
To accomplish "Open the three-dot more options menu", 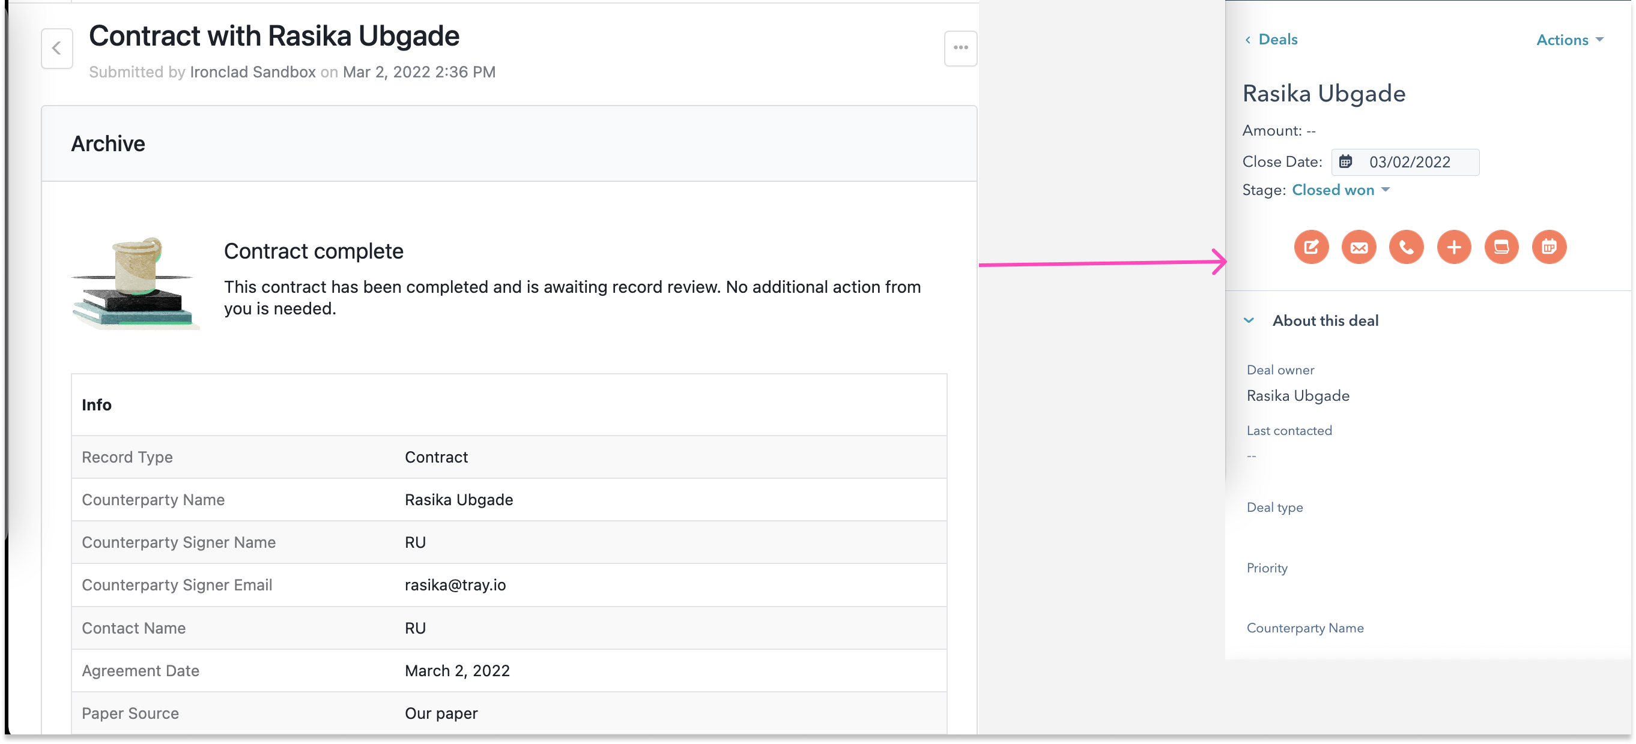I will (x=960, y=48).
